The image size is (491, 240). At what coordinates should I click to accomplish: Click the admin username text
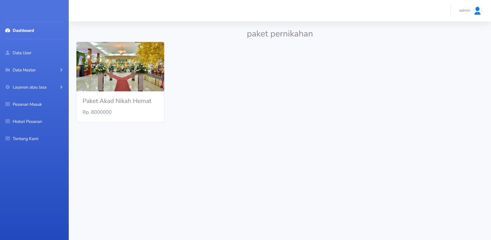pos(465,10)
